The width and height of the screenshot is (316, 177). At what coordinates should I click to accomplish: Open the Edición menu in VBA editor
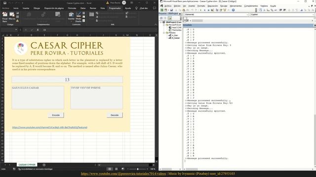[x=177, y=6]
